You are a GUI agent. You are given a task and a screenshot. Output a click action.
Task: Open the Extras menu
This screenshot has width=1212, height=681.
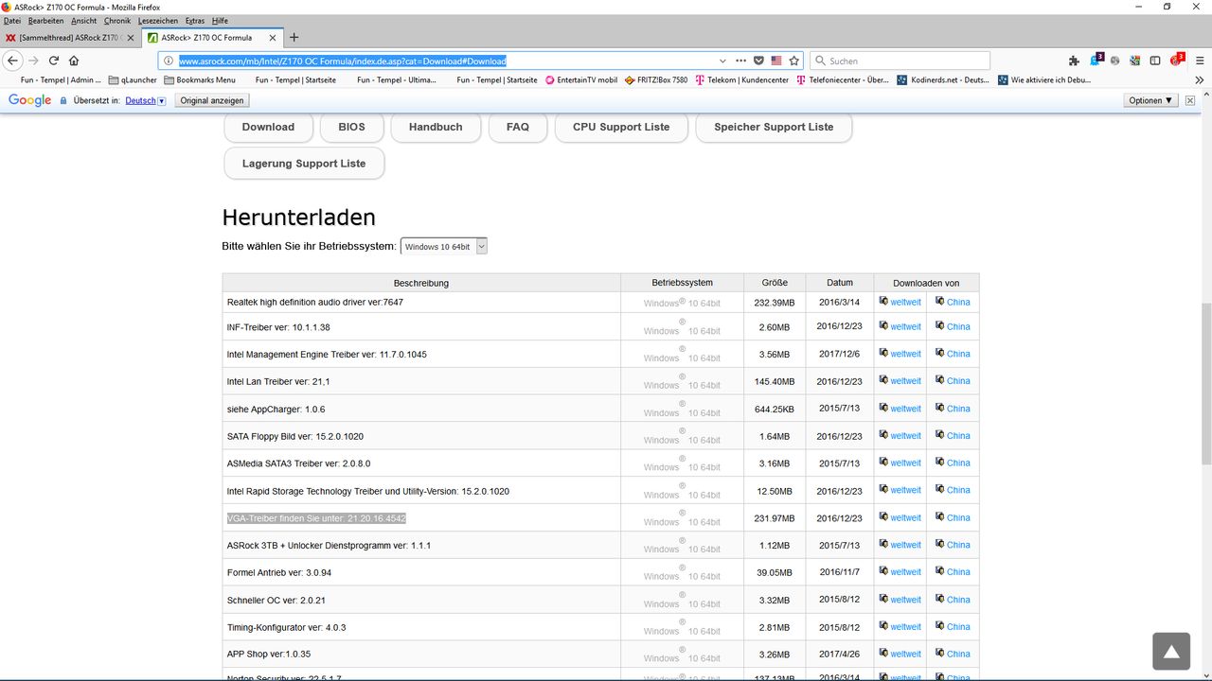point(195,21)
